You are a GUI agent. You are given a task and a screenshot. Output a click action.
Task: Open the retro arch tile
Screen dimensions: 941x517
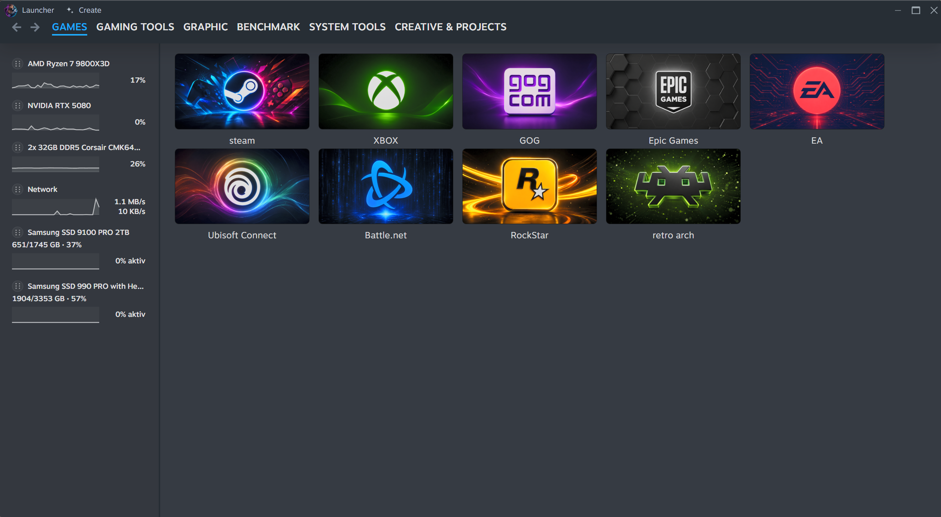click(x=673, y=186)
